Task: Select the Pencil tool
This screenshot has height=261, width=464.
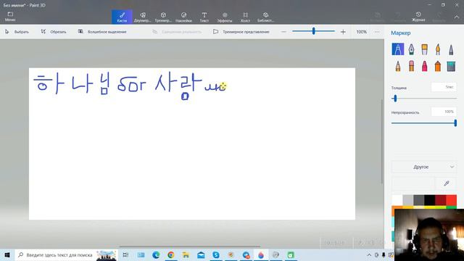Action: click(398, 66)
